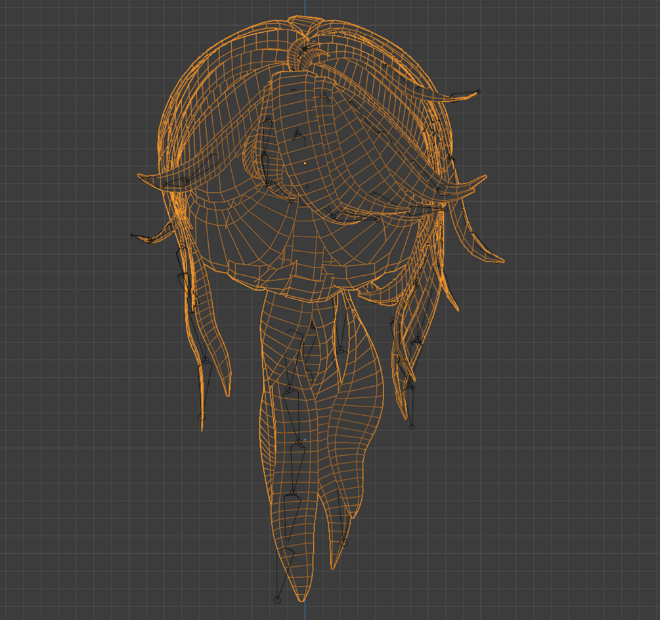660x620 pixels.
Task: Select the bone joint circle at the very bottom of the longest ponytail strand
Action: (277, 600)
